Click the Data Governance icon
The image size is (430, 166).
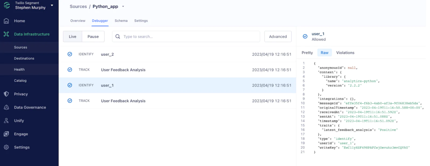click(6, 107)
